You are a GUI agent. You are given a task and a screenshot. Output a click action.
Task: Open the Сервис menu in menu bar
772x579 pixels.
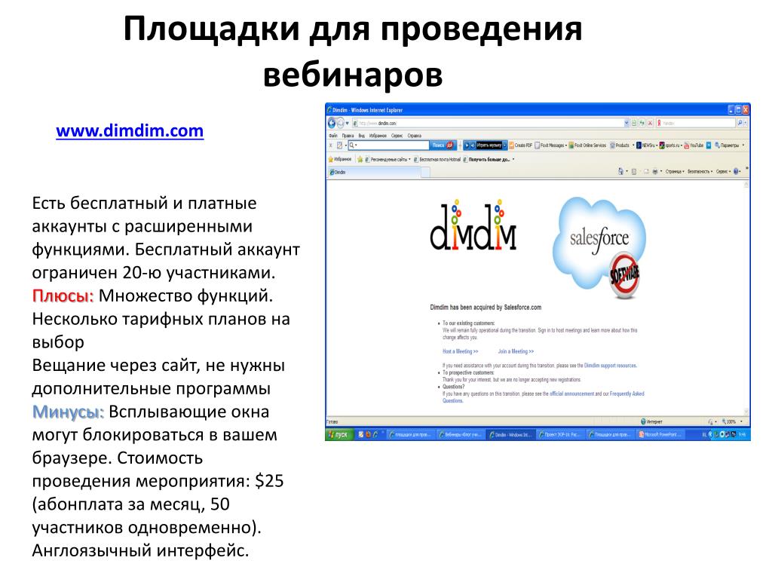tap(397, 136)
